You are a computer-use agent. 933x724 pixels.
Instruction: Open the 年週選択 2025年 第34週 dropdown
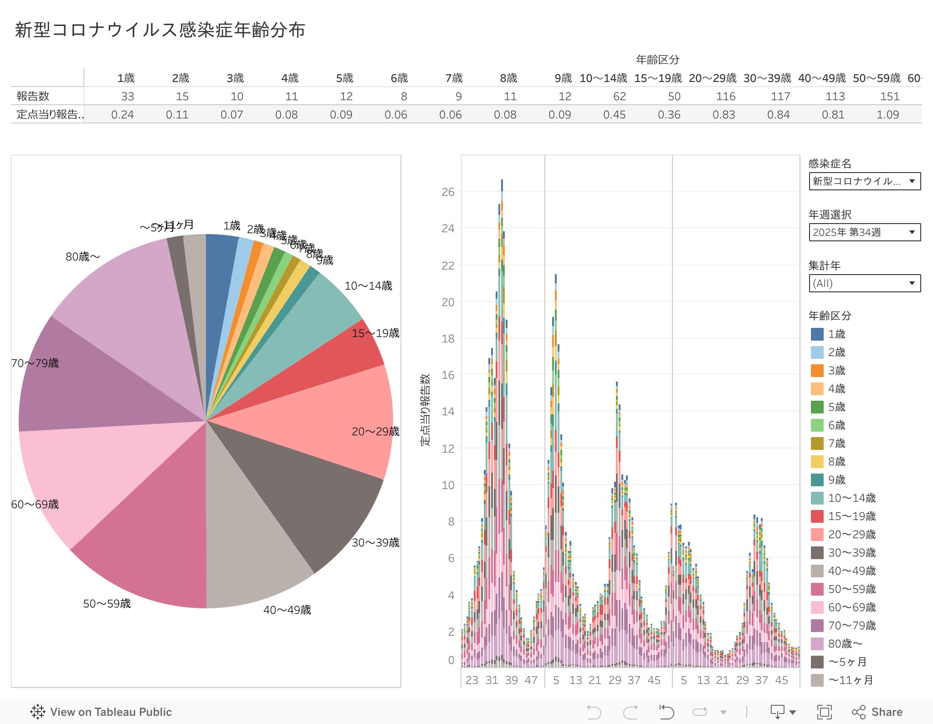coord(864,232)
